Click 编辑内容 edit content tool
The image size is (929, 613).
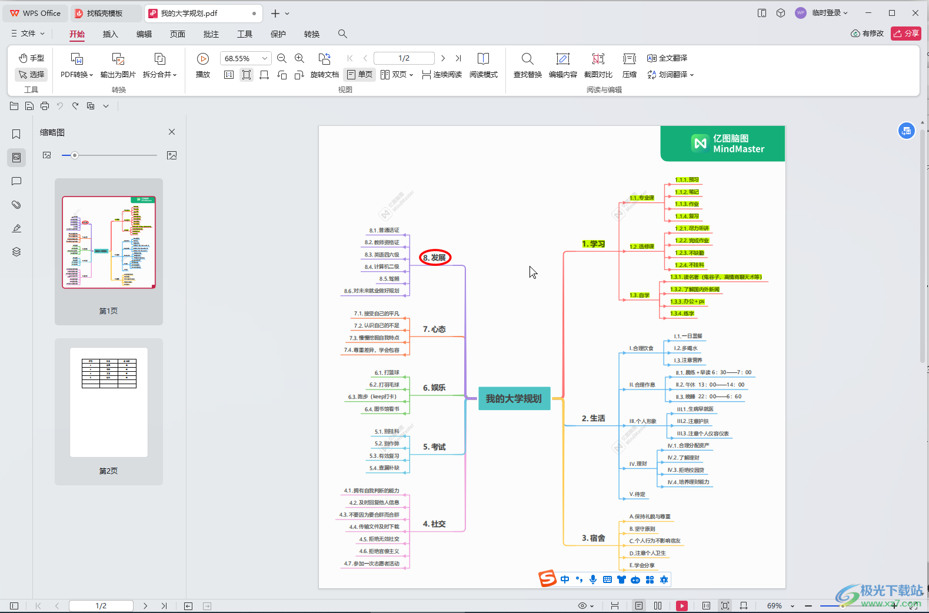(x=563, y=65)
